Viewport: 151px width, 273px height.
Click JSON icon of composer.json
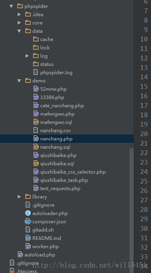tap(28, 222)
